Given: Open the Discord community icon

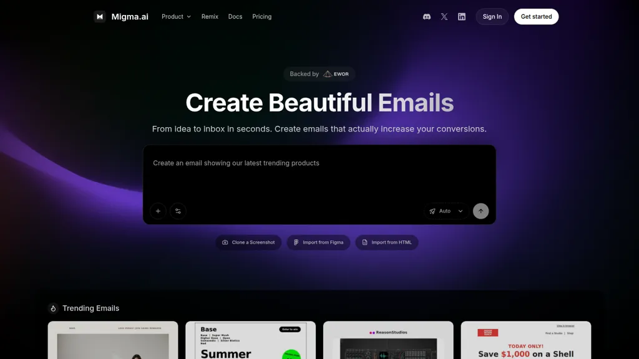Looking at the screenshot, I should pos(426,16).
